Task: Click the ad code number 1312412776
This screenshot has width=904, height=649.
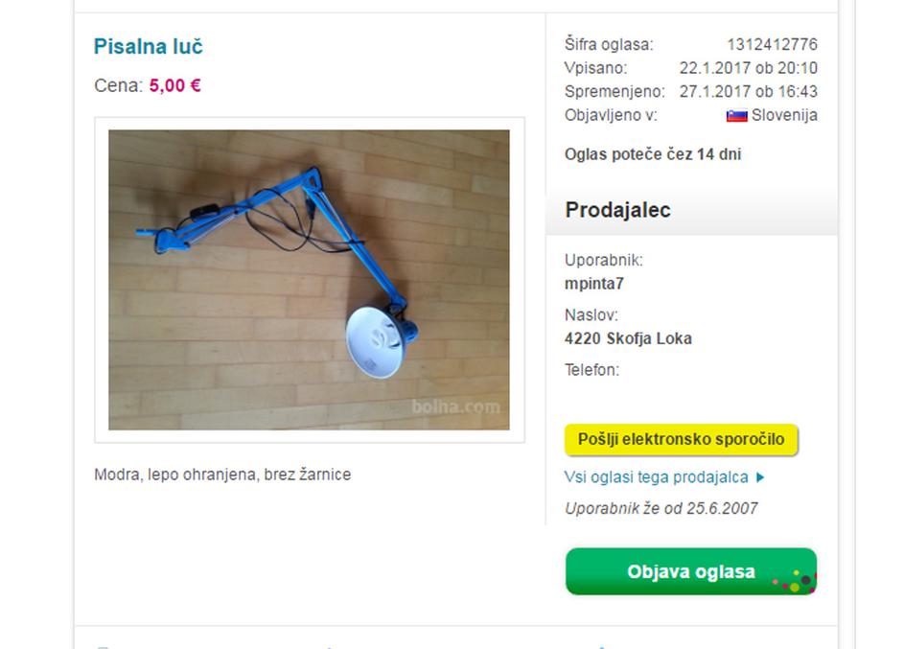Action: (772, 44)
